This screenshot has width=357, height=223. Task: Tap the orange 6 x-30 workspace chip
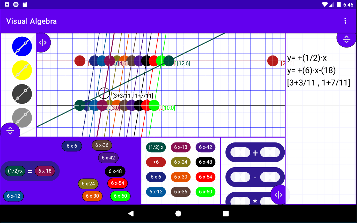(93, 196)
